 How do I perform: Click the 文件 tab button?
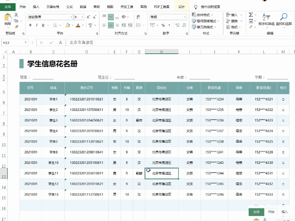8,7
